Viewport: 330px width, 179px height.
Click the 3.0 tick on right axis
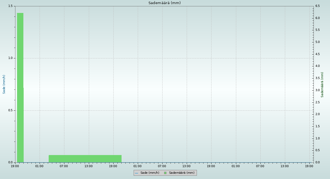tap(317, 90)
